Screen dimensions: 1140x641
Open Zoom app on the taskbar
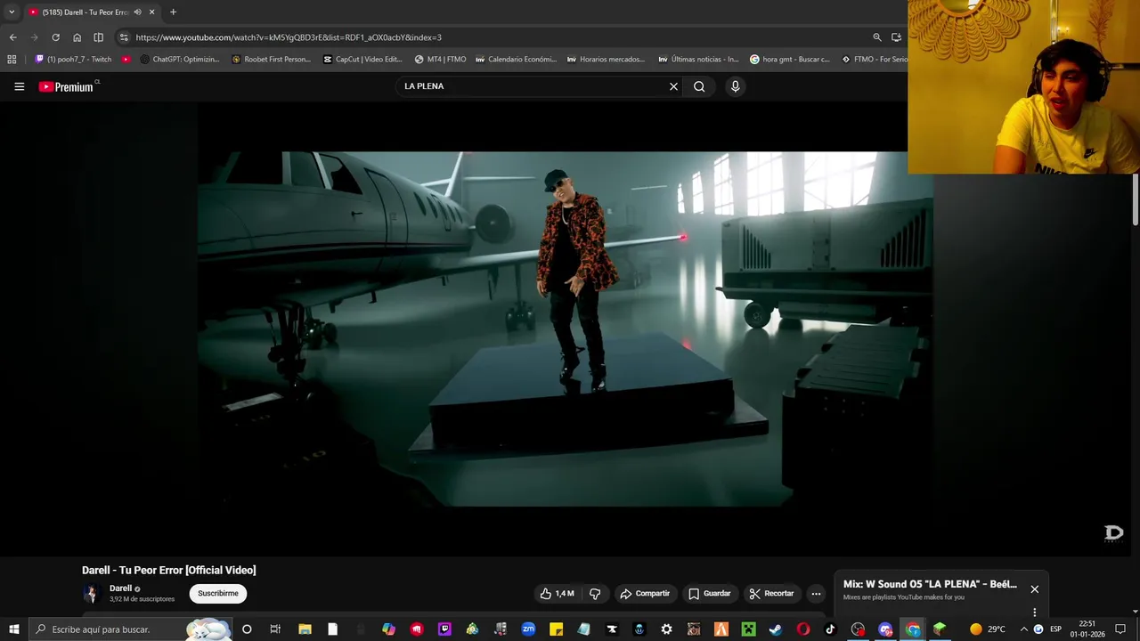(528, 629)
